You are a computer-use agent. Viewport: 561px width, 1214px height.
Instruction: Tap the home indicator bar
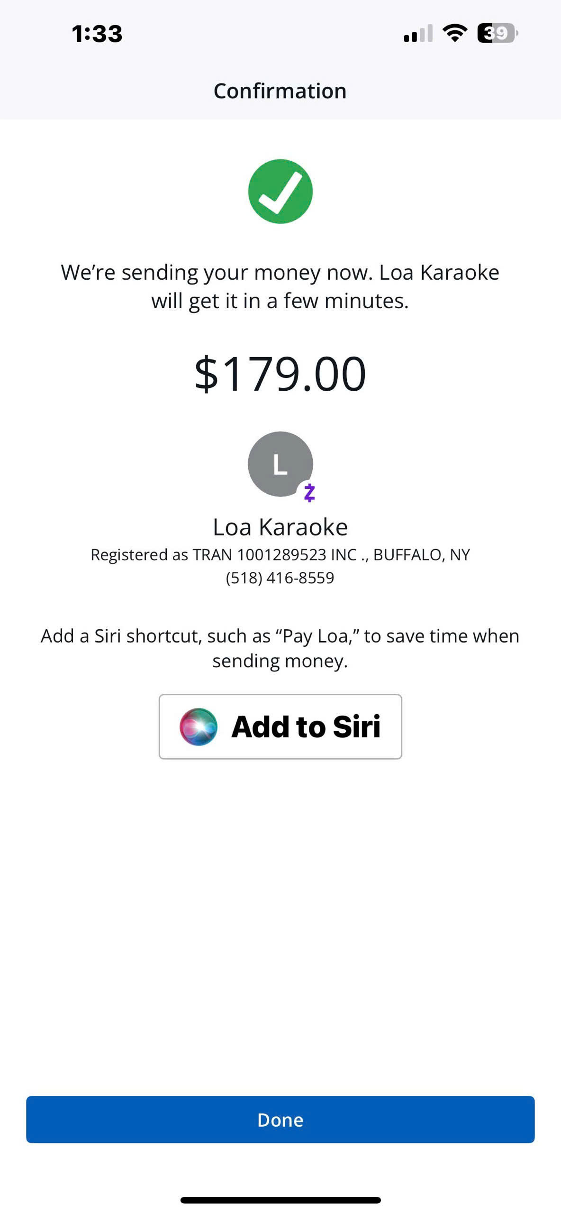pos(280,1200)
